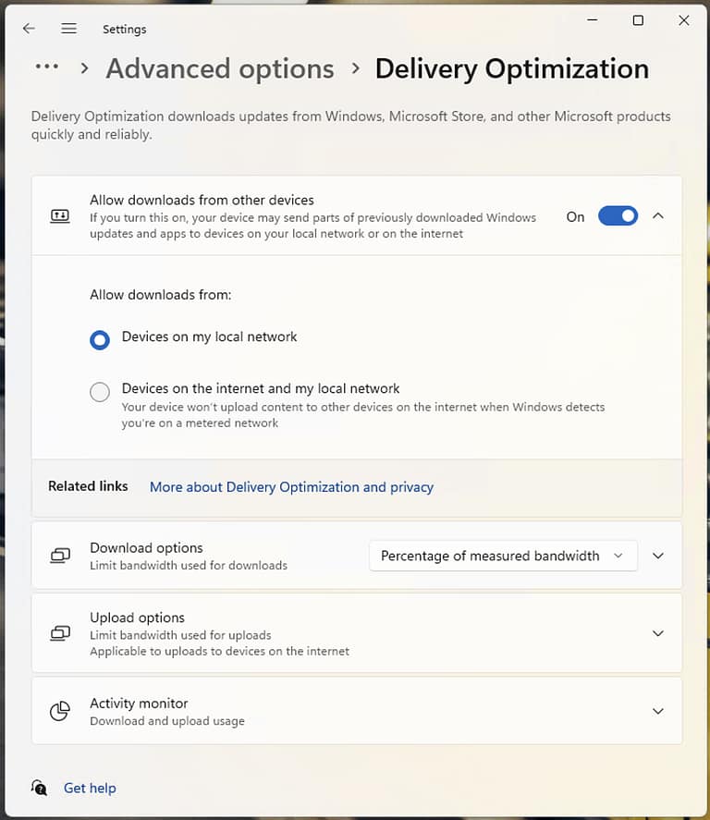This screenshot has height=820, width=710.
Task: Select Devices on my local network
Action: click(99, 340)
